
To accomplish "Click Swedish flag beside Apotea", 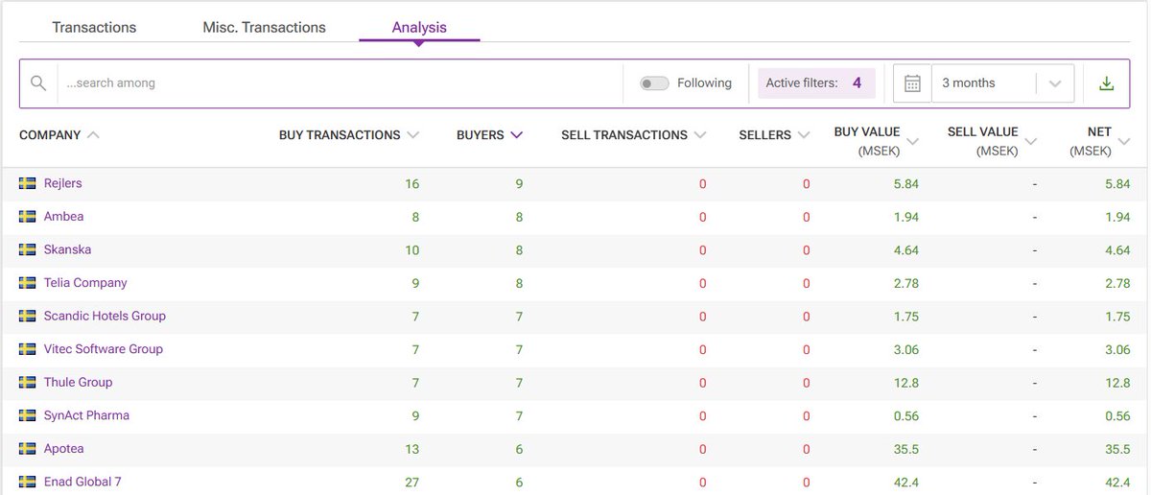I will 28,449.
